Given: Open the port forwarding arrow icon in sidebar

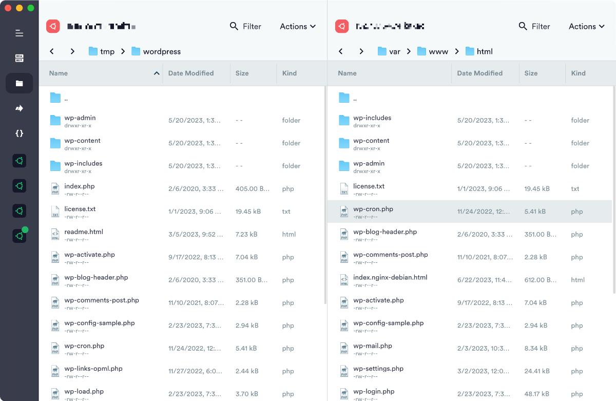Looking at the screenshot, I should pos(20,108).
